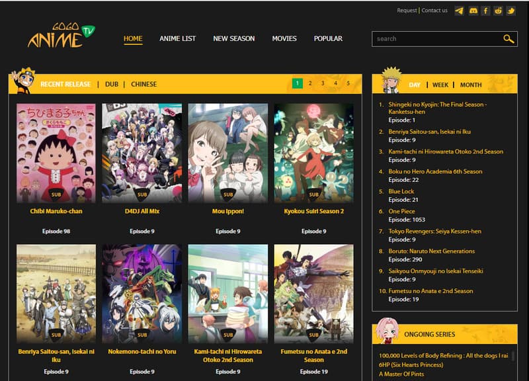Open the Kyokou Suiri Season 2 poster

[313, 153]
